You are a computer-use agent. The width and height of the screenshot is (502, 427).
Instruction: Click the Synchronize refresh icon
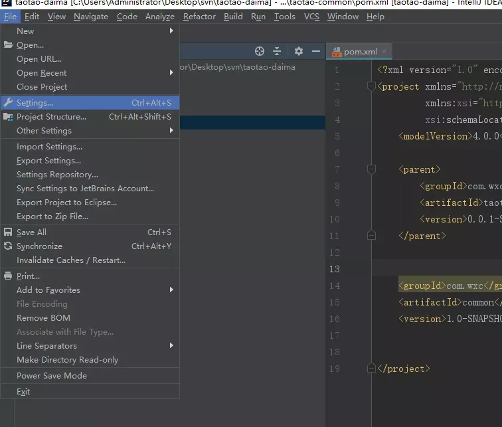(x=8, y=246)
